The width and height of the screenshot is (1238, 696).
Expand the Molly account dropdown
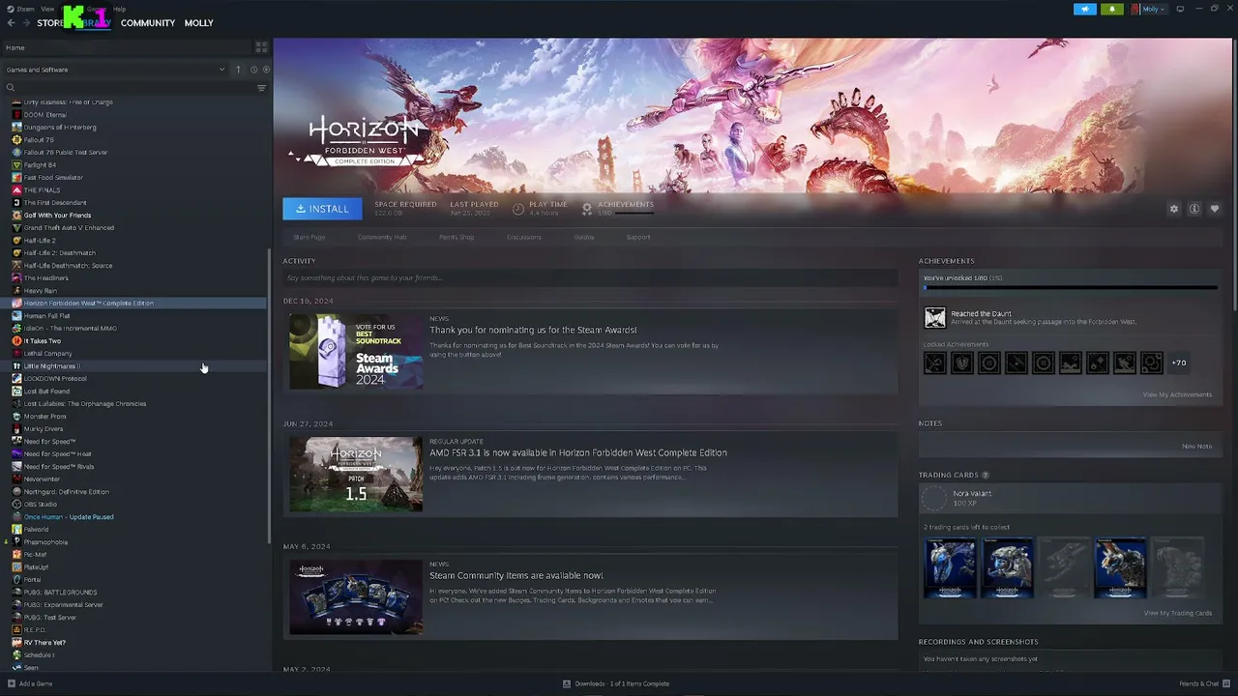tap(1148, 9)
